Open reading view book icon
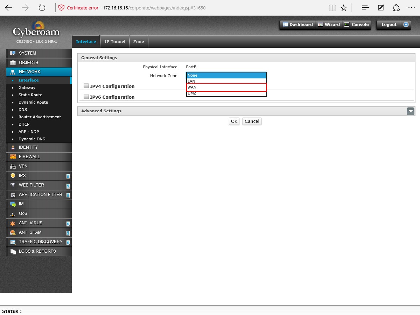 pyautogui.click(x=332, y=8)
